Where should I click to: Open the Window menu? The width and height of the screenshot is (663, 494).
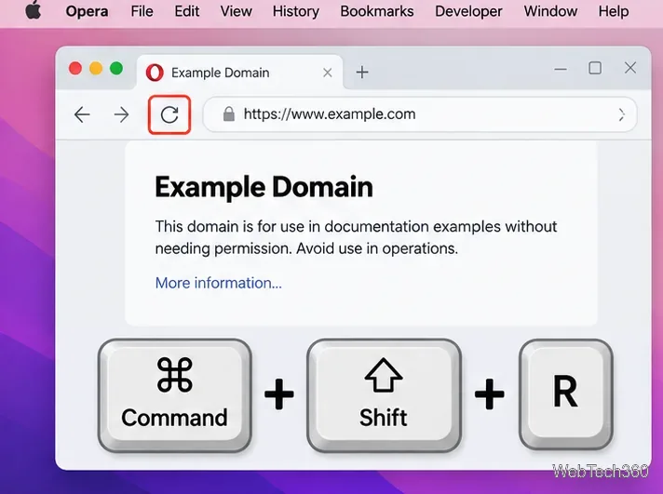[550, 11]
